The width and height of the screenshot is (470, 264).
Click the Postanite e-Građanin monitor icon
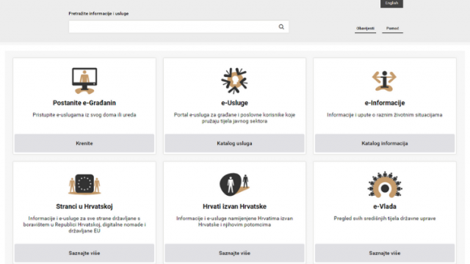[x=84, y=81]
